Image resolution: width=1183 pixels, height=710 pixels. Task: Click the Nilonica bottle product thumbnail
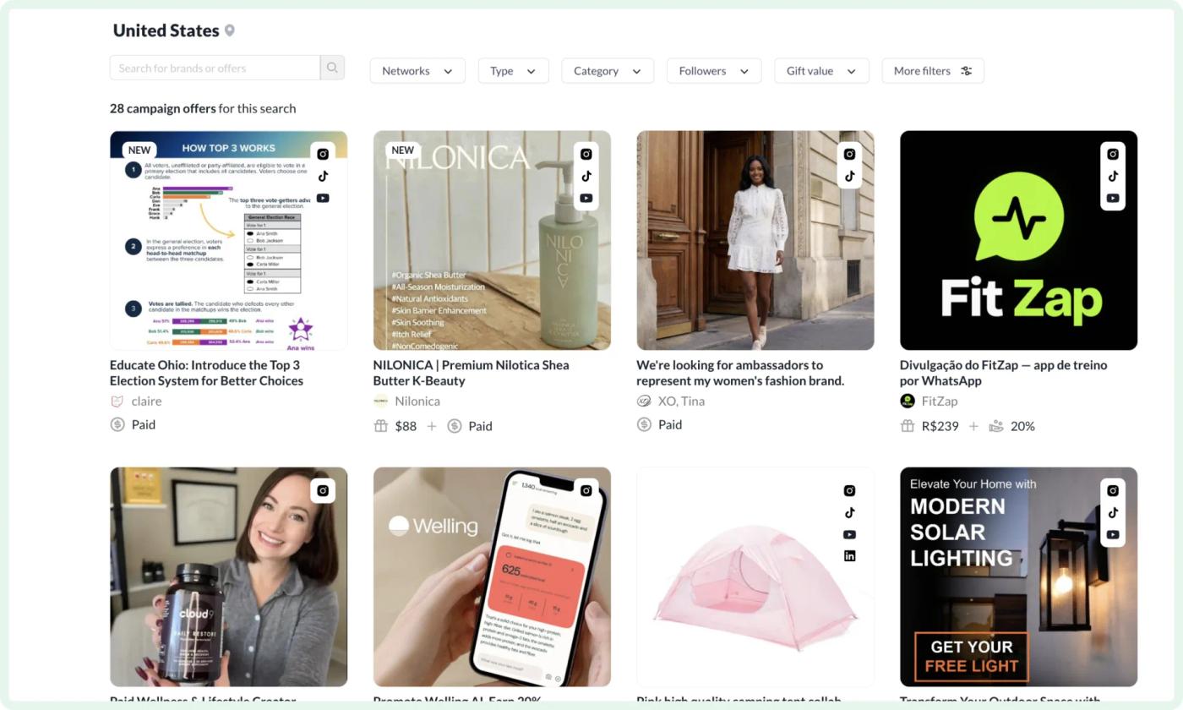[492, 240]
